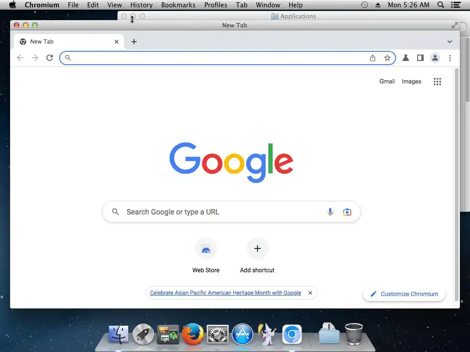Open the Gmail link
The image size is (470, 352).
click(x=387, y=82)
